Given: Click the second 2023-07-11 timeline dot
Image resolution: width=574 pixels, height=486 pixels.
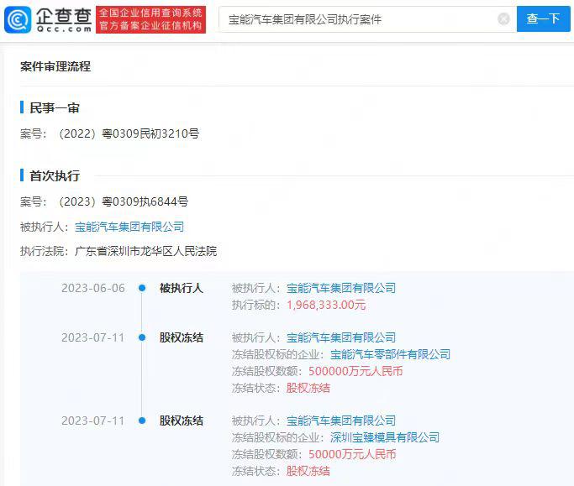Looking at the screenshot, I should (142, 421).
